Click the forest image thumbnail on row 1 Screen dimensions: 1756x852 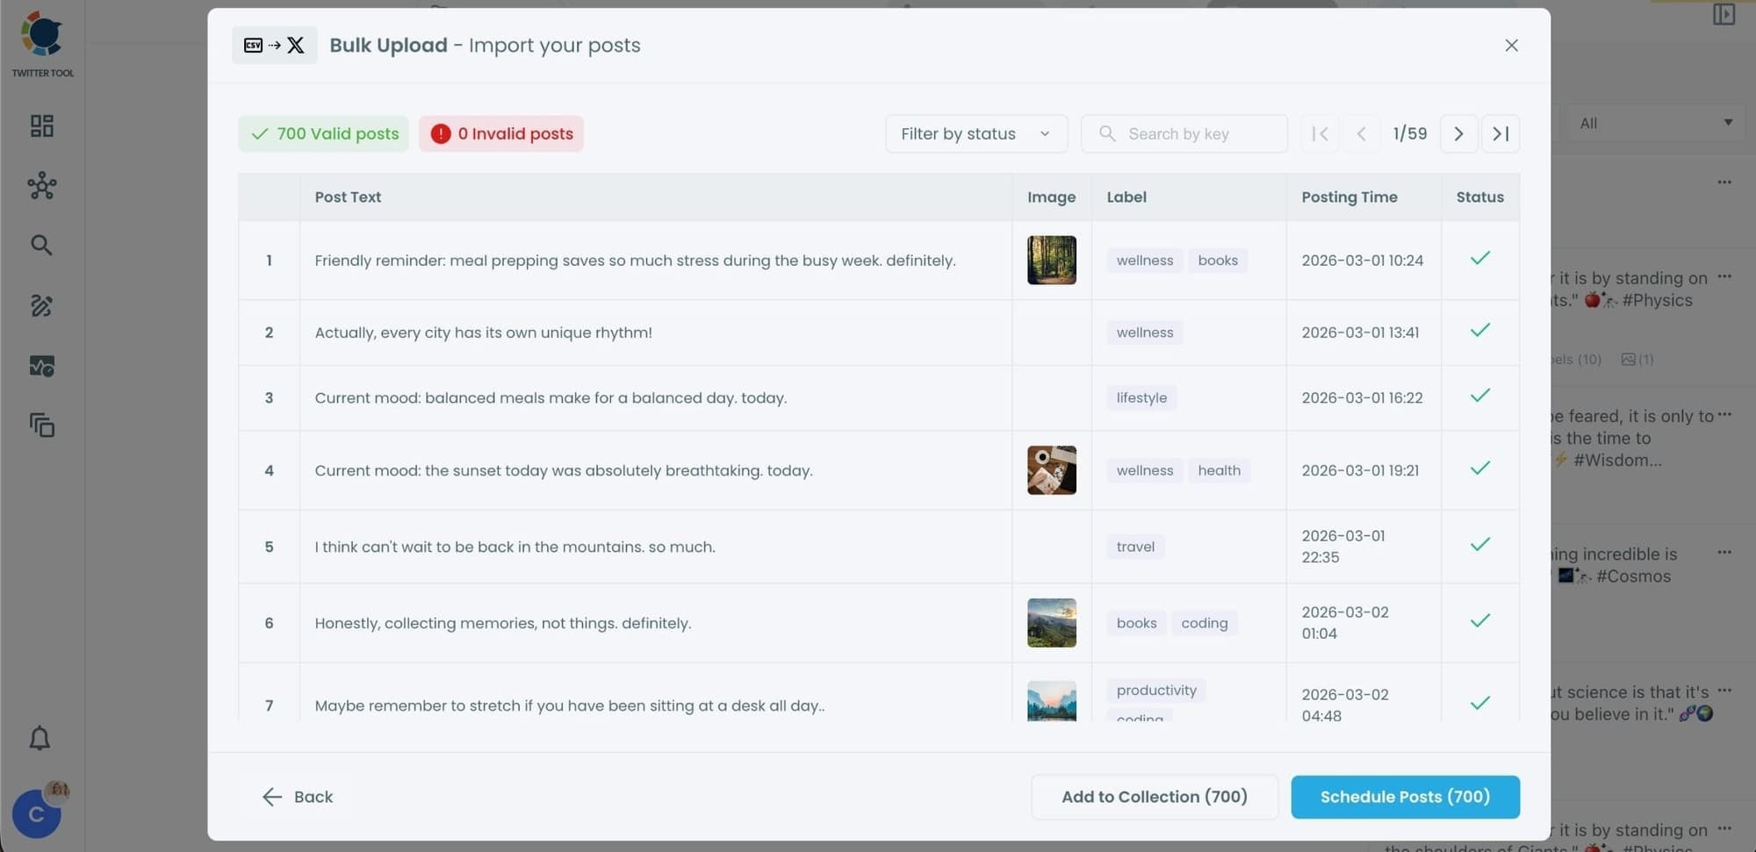pyautogui.click(x=1051, y=260)
